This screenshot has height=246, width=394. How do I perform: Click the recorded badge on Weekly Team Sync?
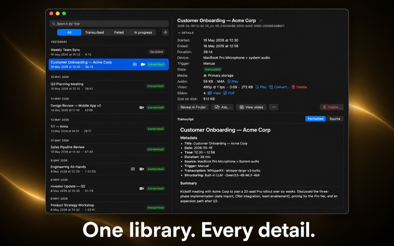tap(156, 52)
